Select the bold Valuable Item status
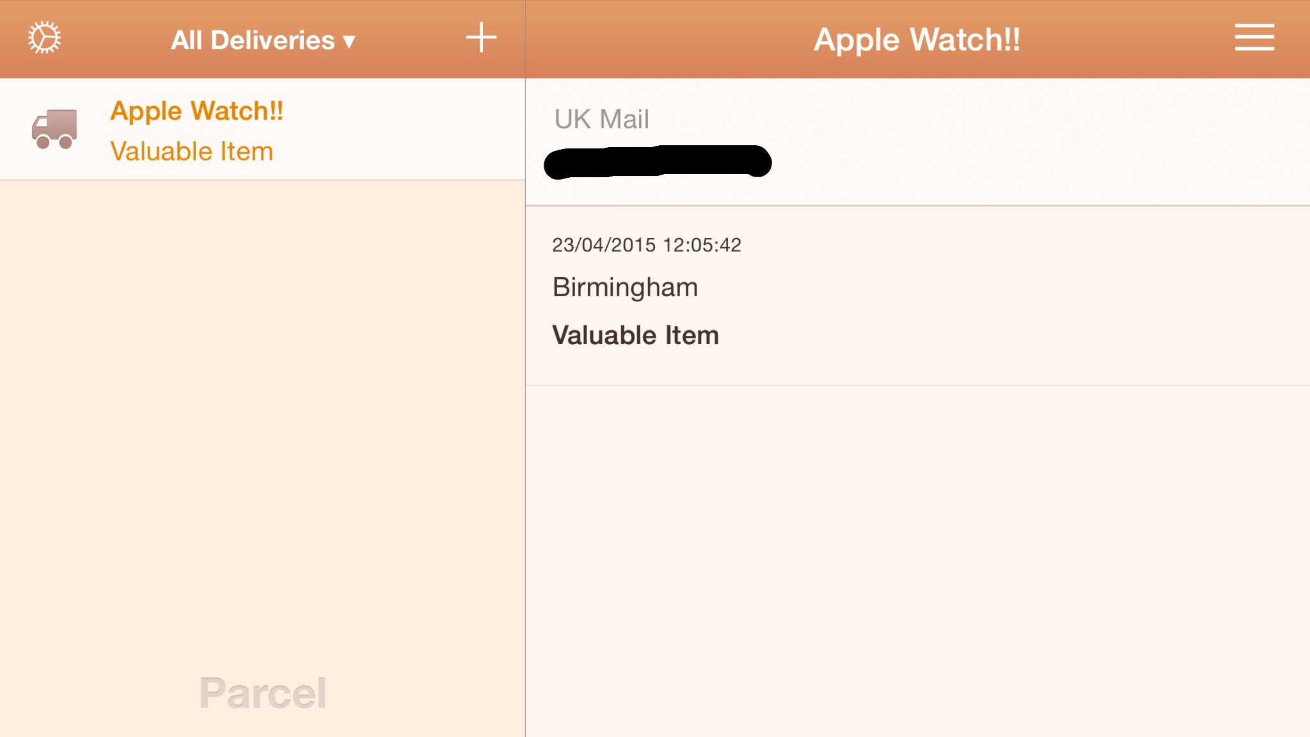This screenshot has height=737, width=1310. 635,335
